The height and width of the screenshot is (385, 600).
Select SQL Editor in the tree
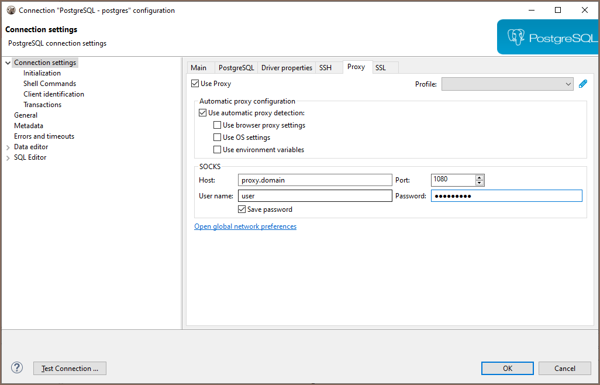30,157
